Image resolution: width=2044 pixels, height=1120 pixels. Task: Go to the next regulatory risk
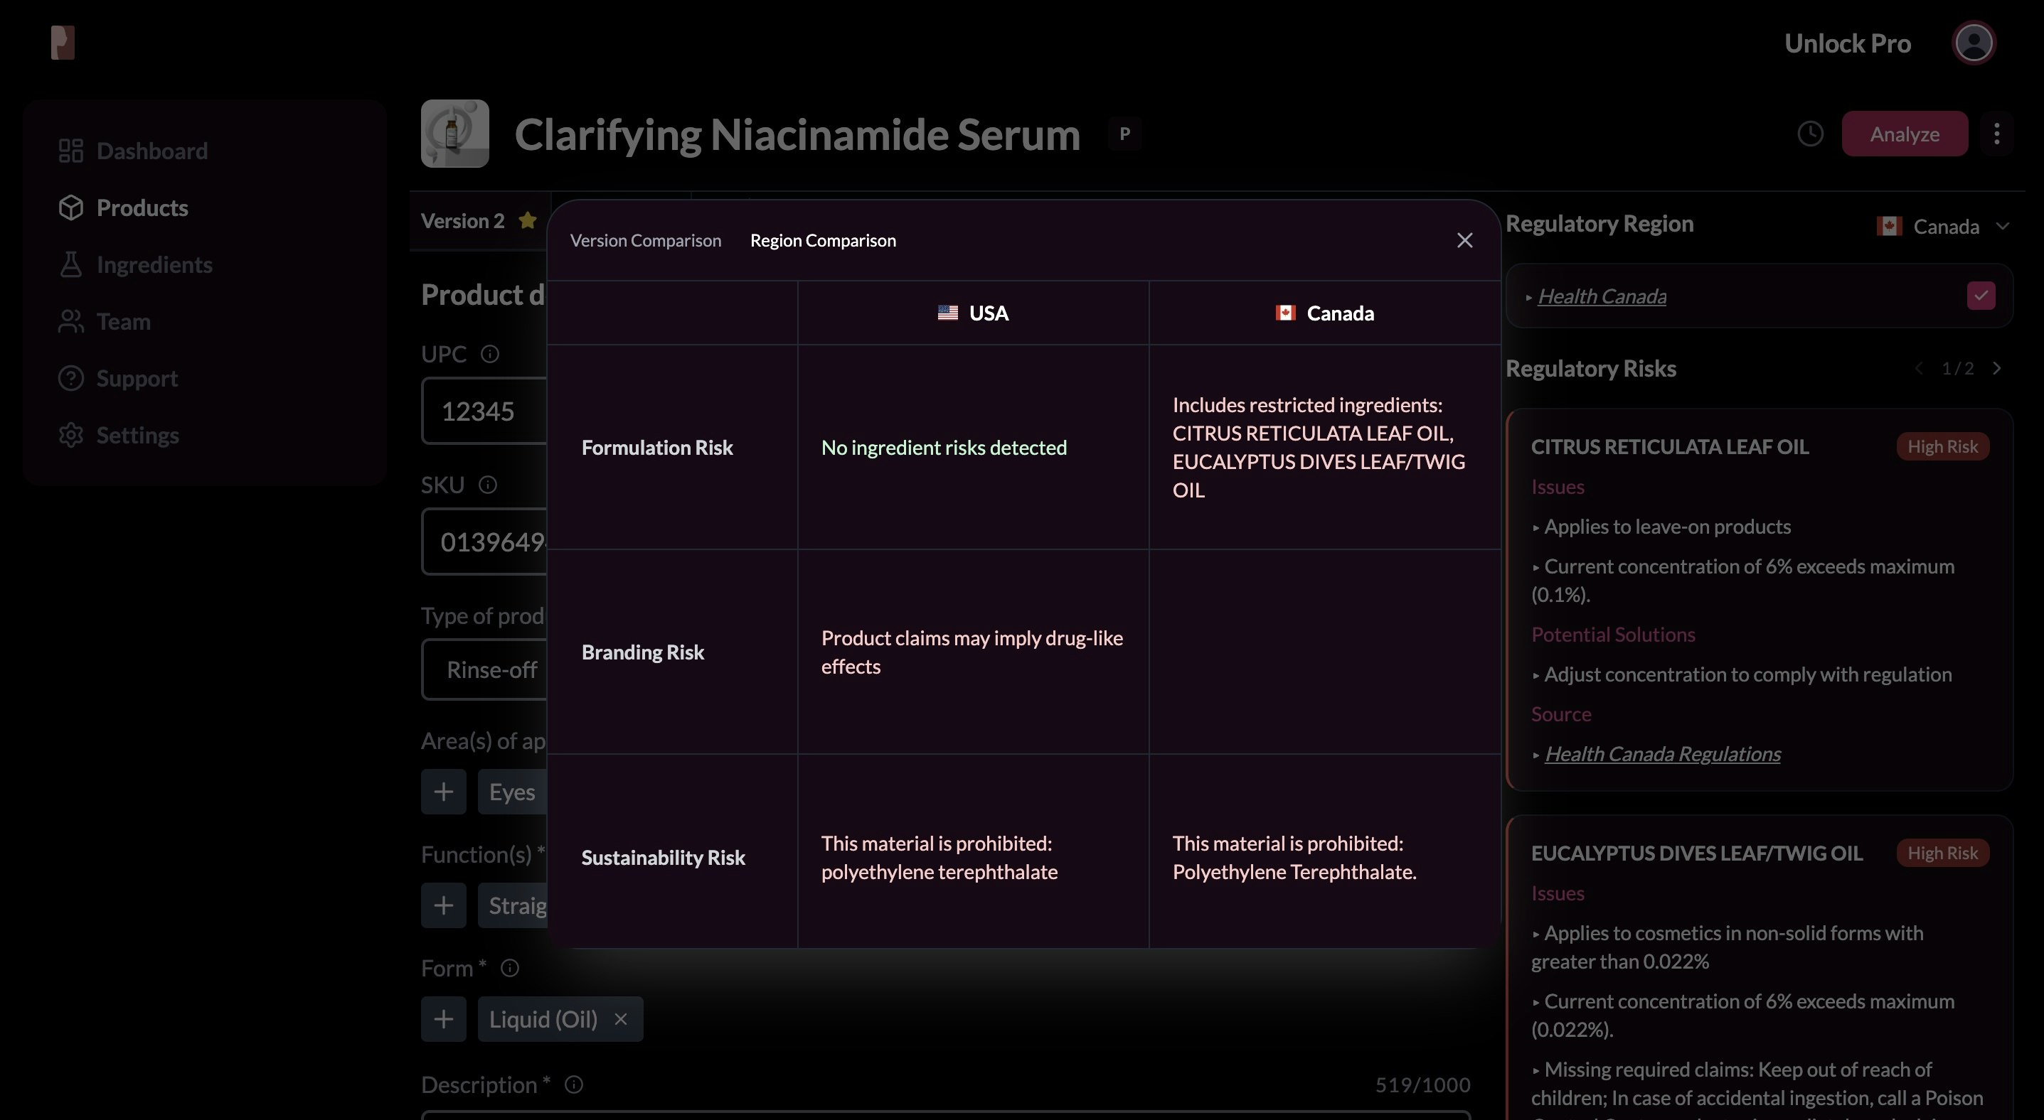[1998, 368]
